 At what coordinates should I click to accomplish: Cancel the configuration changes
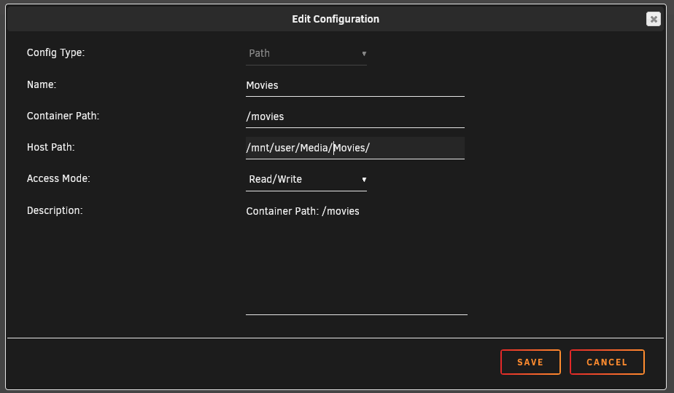pyautogui.click(x=607, y=362)
